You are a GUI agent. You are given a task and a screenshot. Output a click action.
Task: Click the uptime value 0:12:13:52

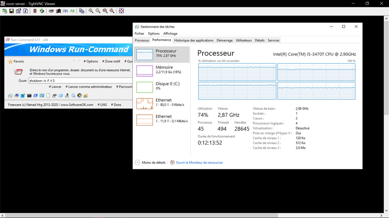pyautogui.click(x=210, y=143)
